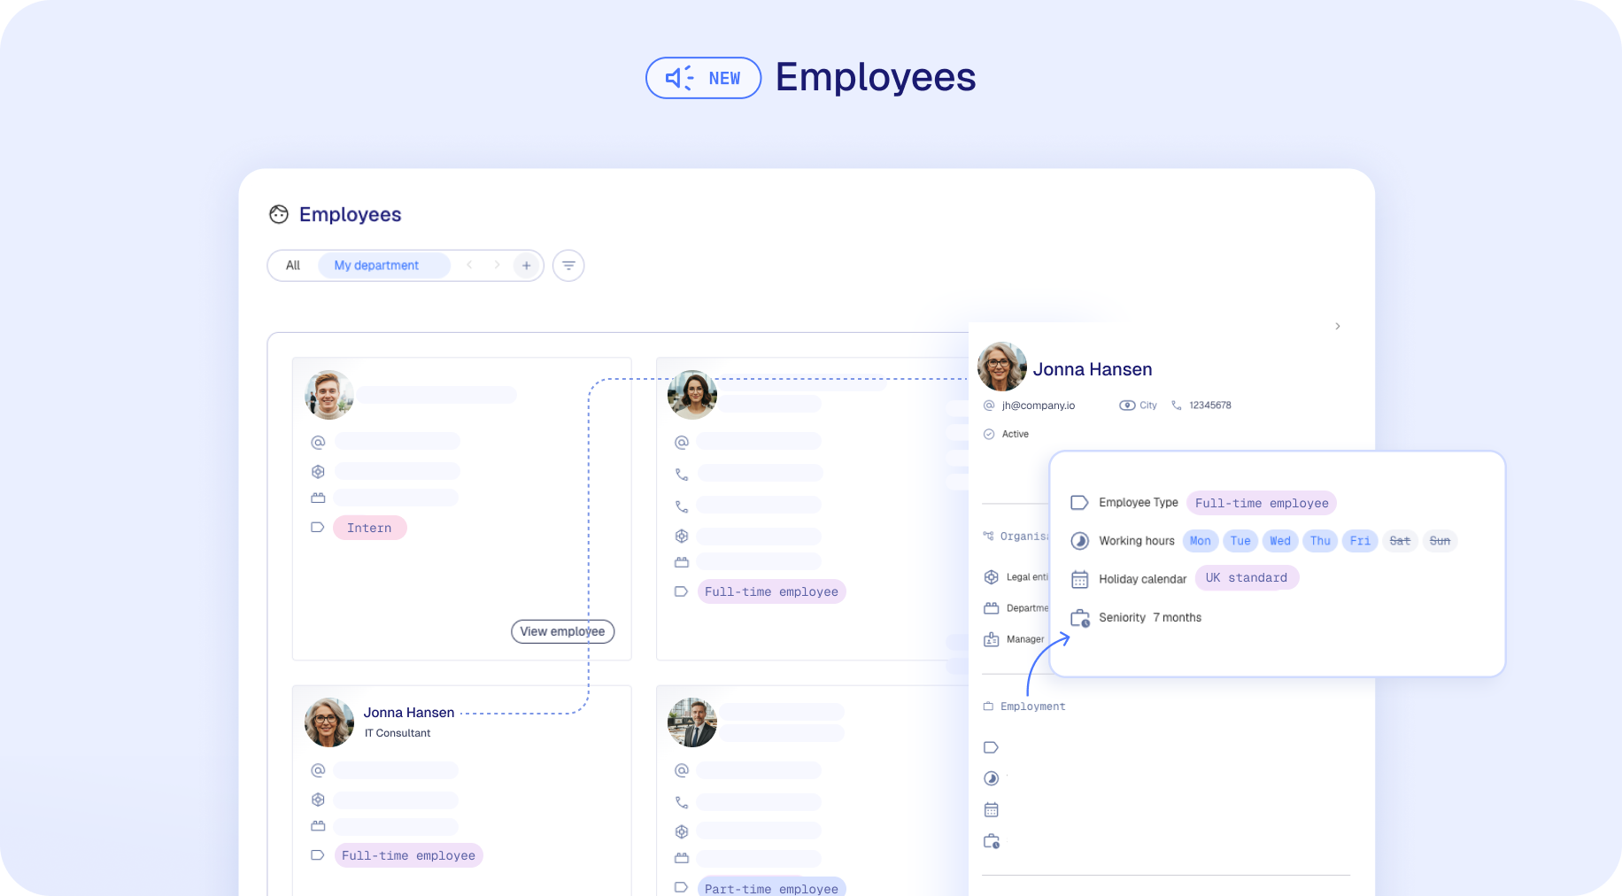Screen dimensions: 1622x896
Task: Click the Holiday calendar icon in popup
Action: (x=1079, y=579)
